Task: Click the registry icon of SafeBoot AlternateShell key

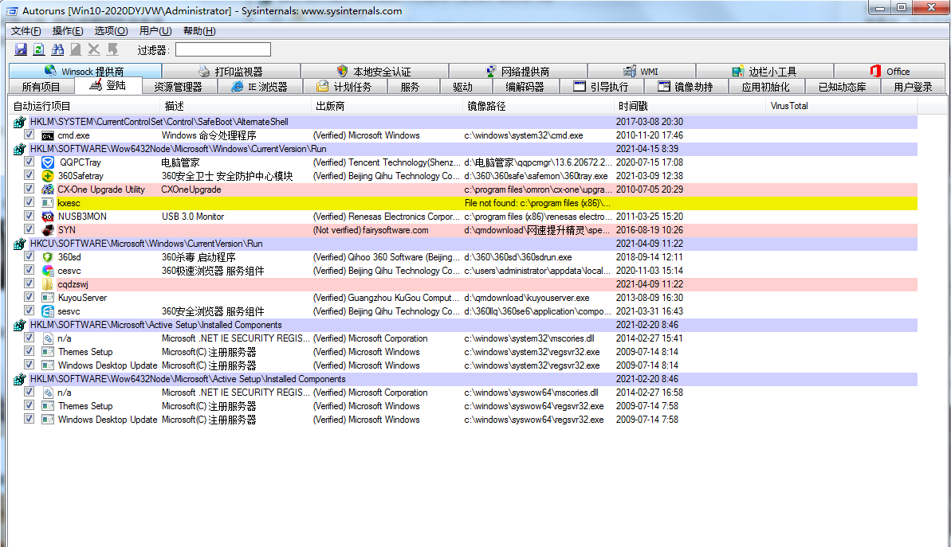Action: (x=19, y=123)
